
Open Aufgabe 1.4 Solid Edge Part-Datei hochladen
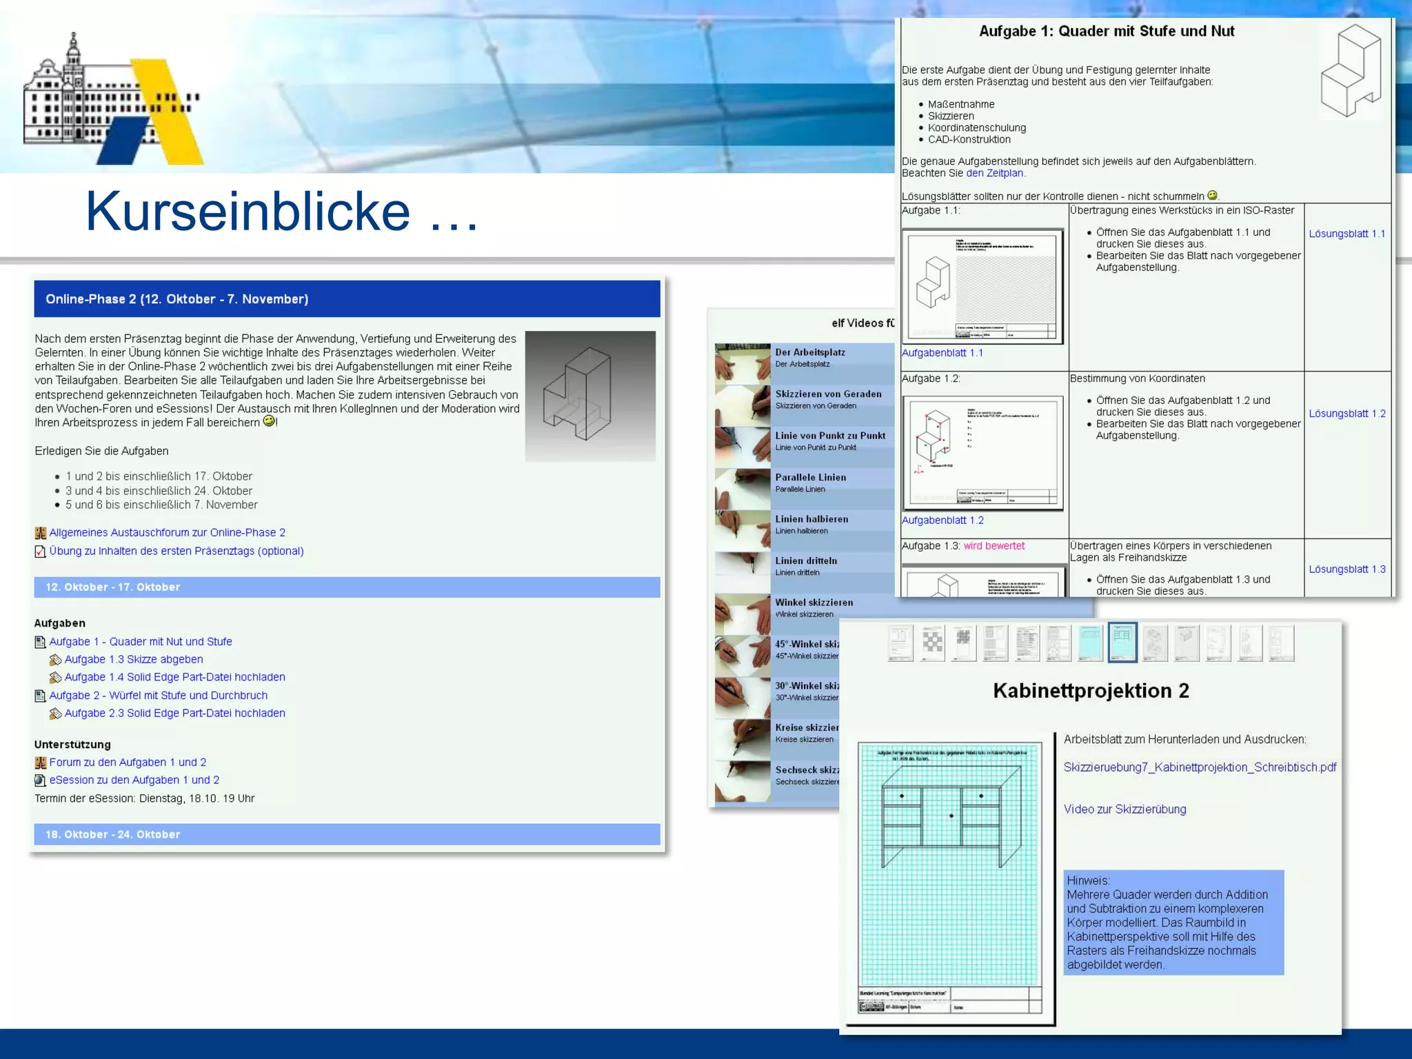point(175,678)
